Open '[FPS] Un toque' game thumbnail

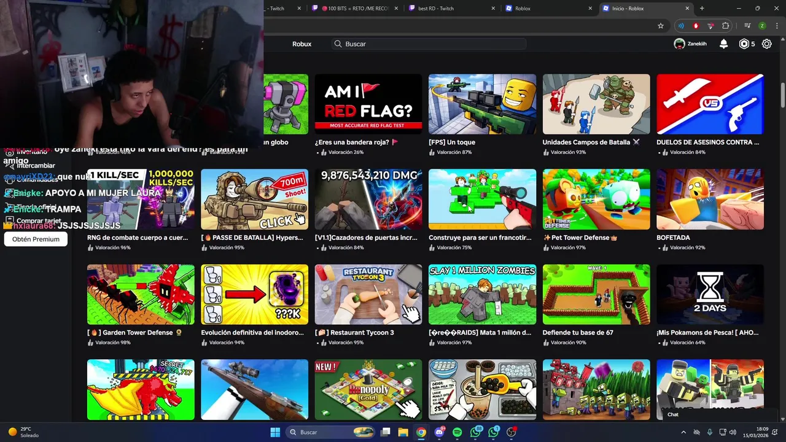tap(482, 104)
